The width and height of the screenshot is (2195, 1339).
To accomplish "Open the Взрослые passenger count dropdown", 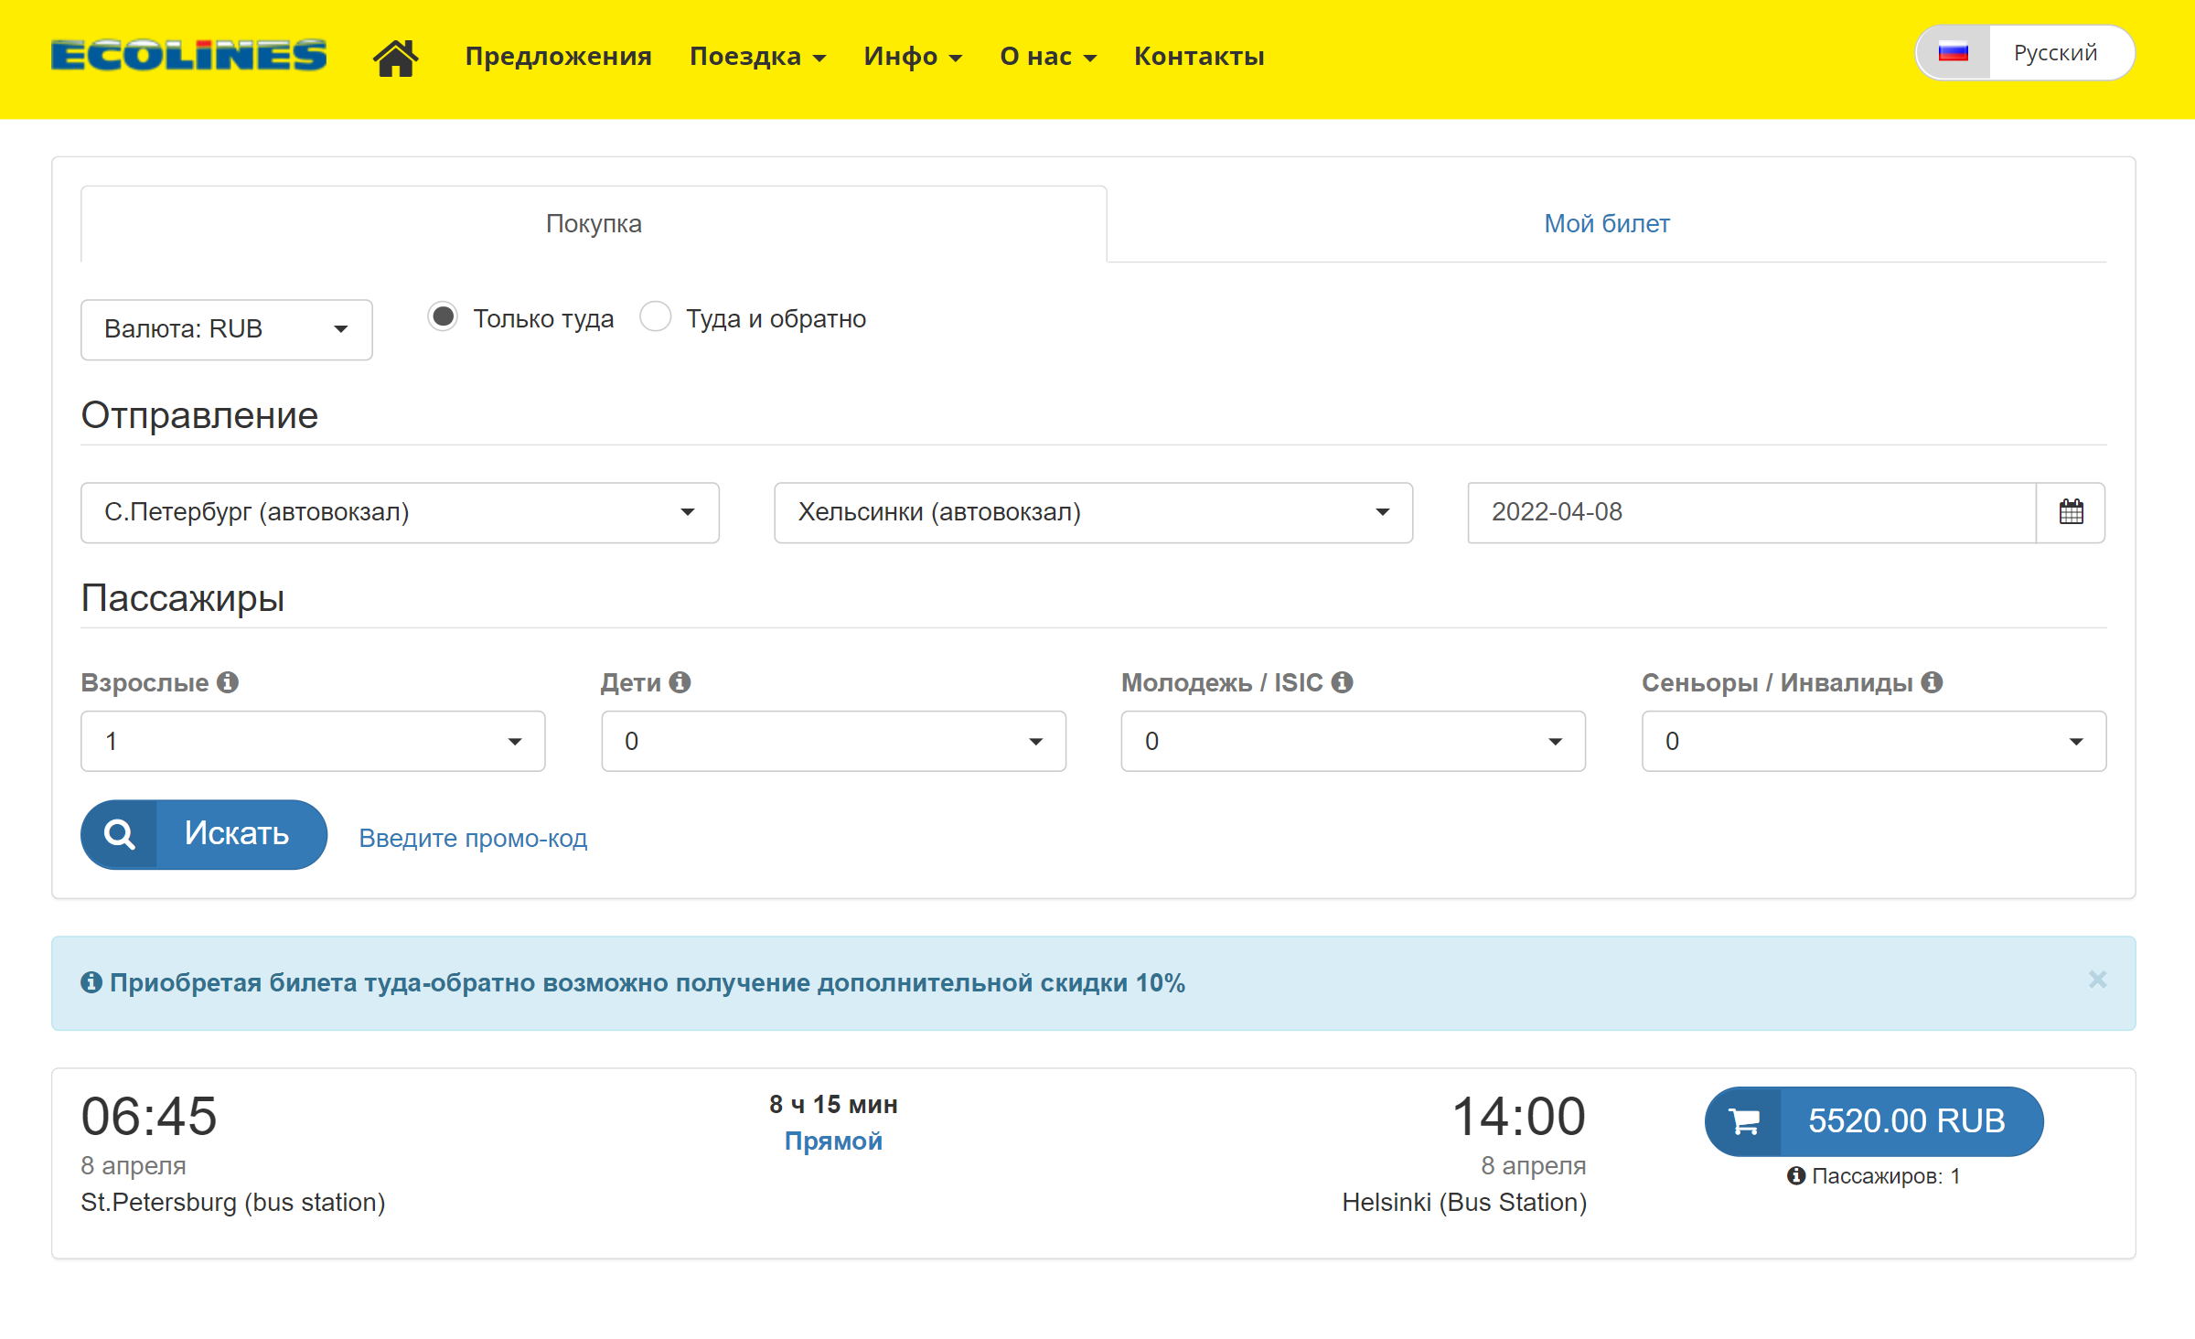I will coord(313,741).
